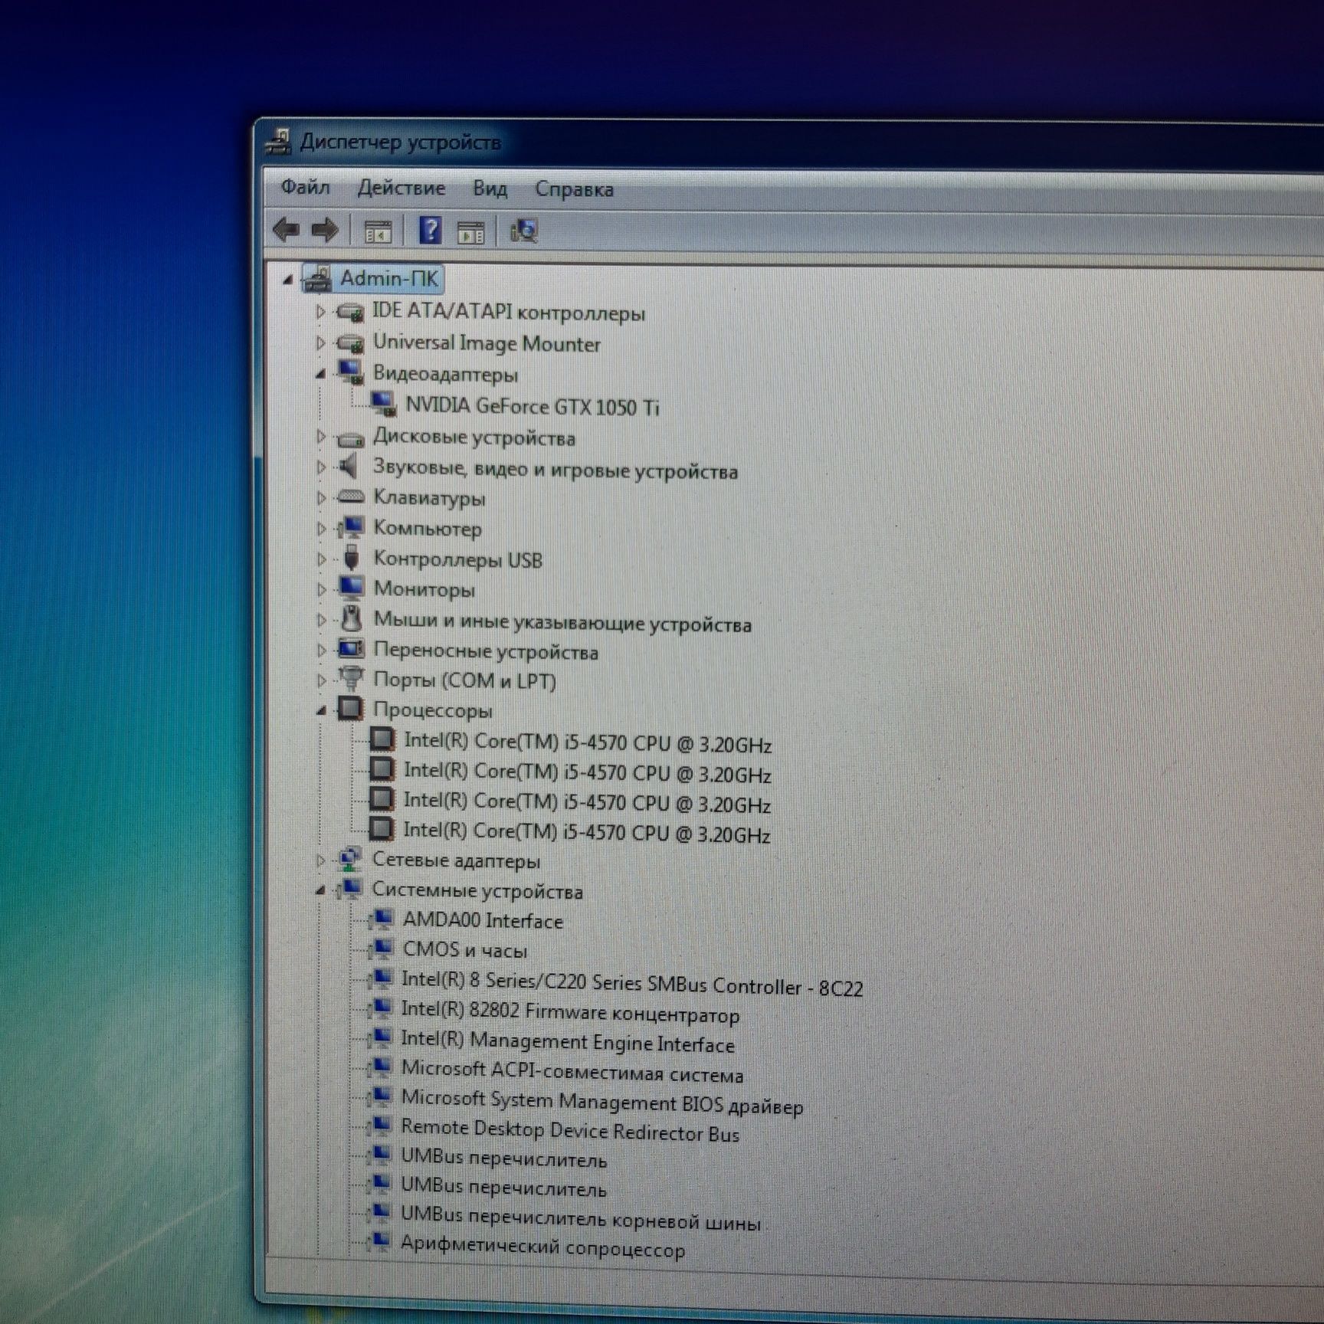Screen dimensions: 1324x1324
Task: Click the Порты (COM и LPT) icon
Action: (x=351, y=678)
